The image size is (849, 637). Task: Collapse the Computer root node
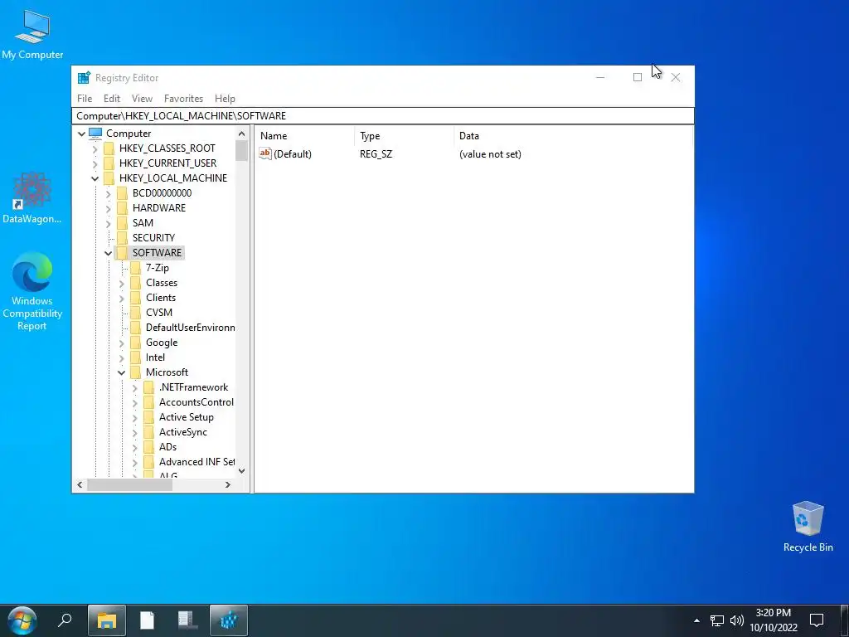coord(82,134)
